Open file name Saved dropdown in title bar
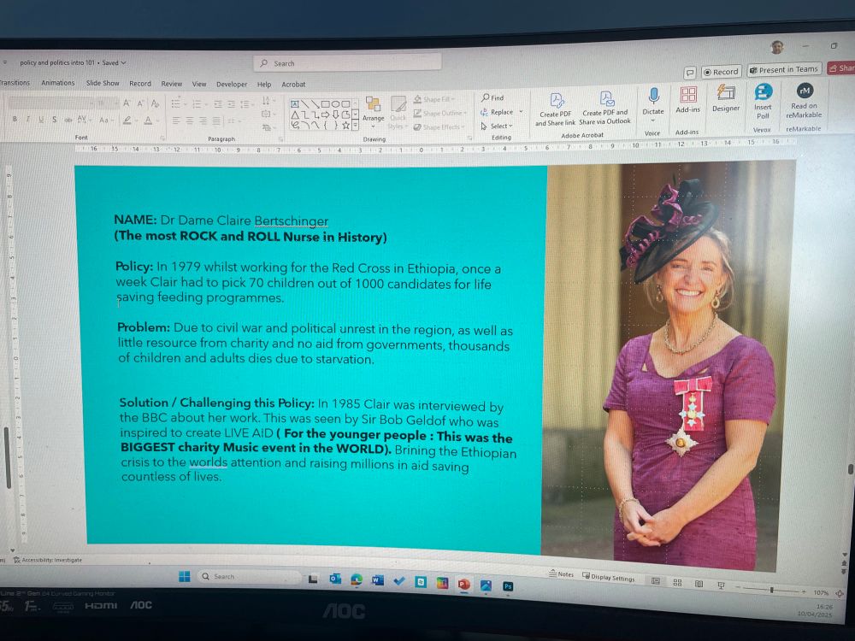855x641 pixels. [114, 62]
